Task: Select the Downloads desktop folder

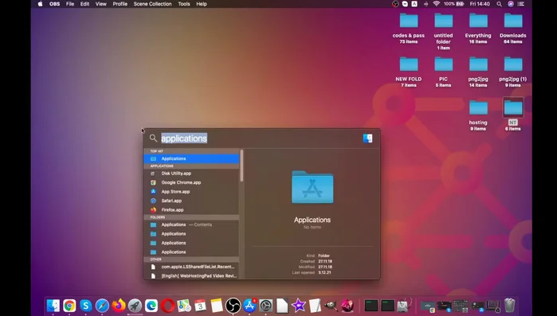Action: click(513, 29)
